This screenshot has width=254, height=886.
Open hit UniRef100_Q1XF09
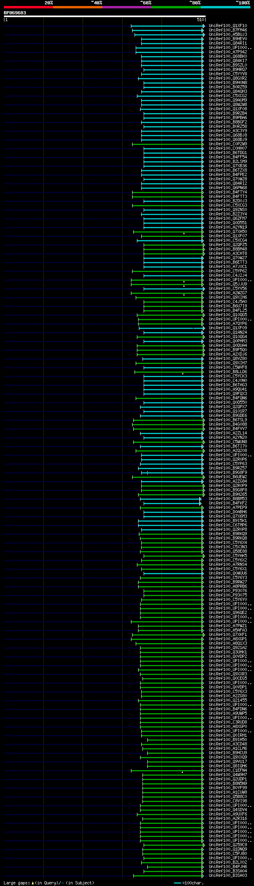click(x=228, y=328)
